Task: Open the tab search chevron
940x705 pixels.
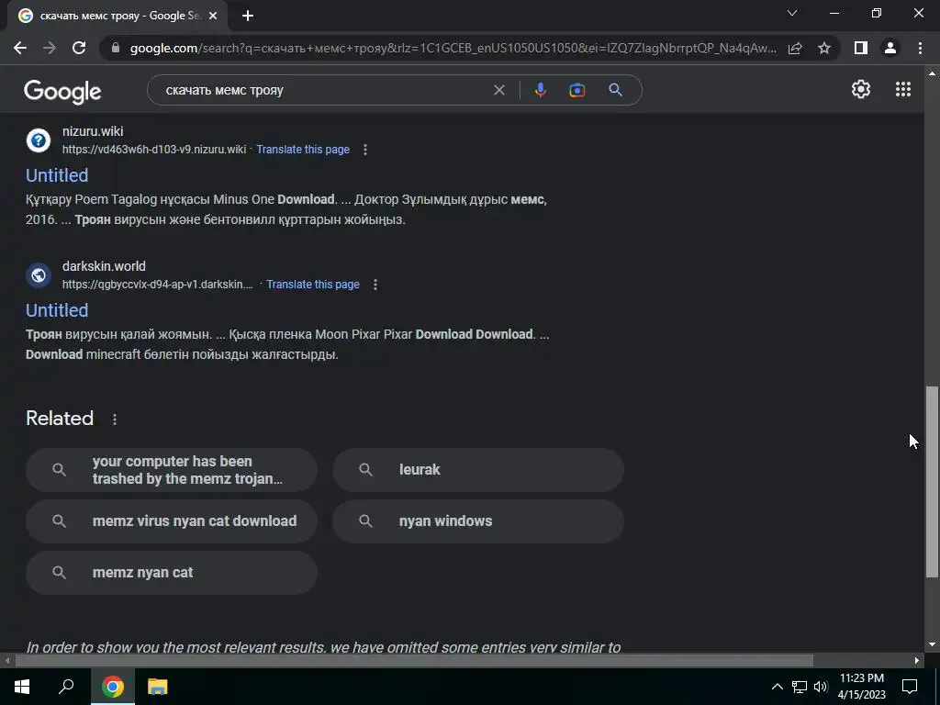Action: (x=792, y=13)
